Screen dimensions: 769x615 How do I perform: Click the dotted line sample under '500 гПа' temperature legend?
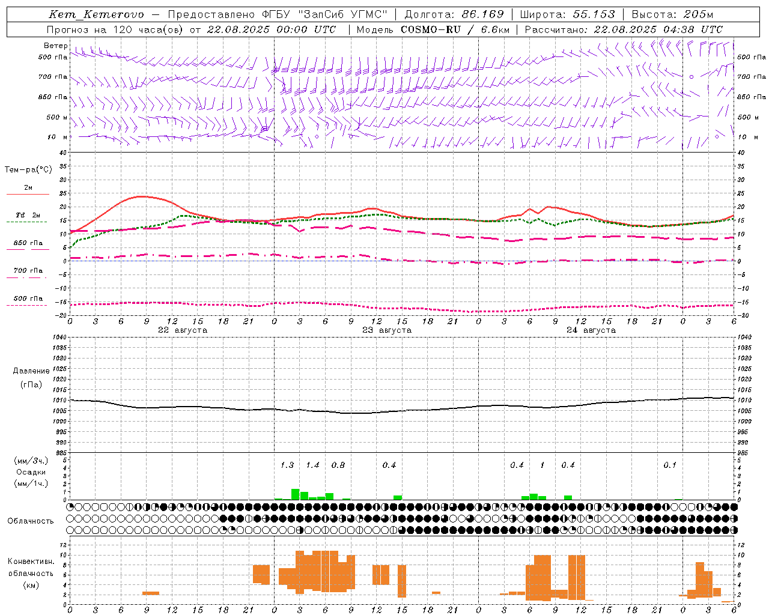pyautogui.click(x=26, y=305)
